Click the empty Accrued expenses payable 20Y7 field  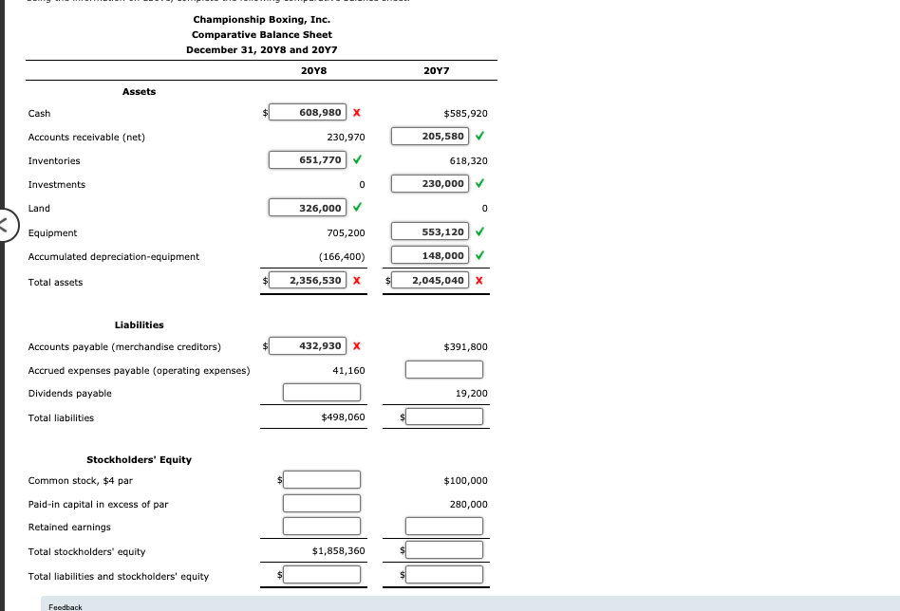click(444, 369)
